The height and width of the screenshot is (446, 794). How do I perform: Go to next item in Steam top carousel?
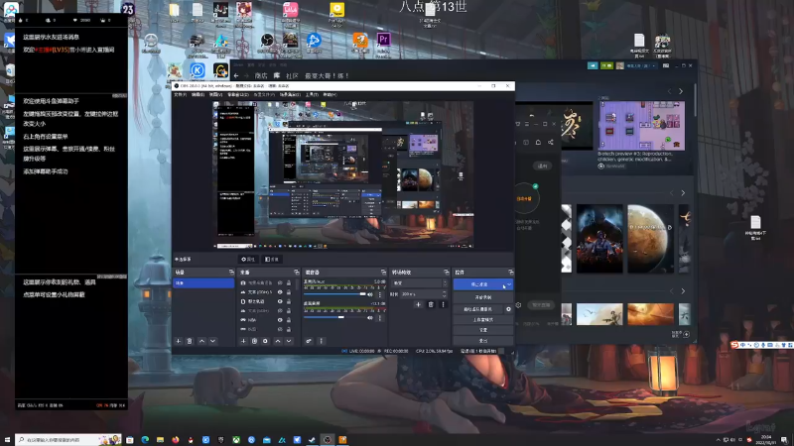pyautogui.click(x=681, y=91)
